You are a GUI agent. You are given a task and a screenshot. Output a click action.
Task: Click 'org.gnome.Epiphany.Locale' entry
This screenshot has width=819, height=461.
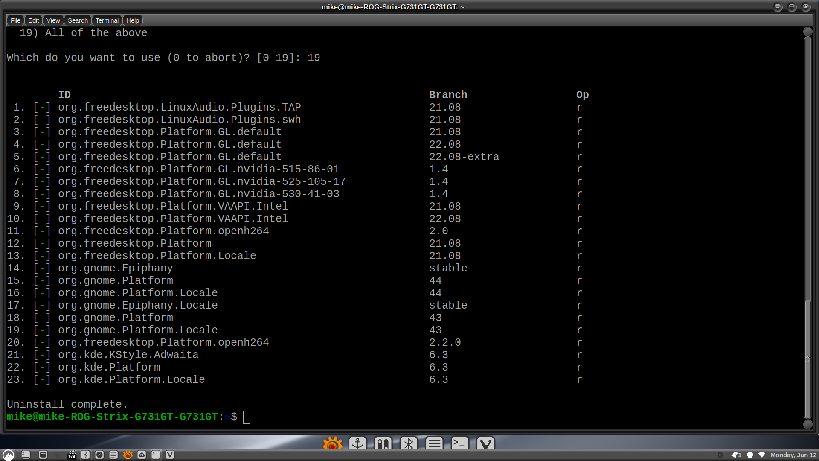[138, 305]
